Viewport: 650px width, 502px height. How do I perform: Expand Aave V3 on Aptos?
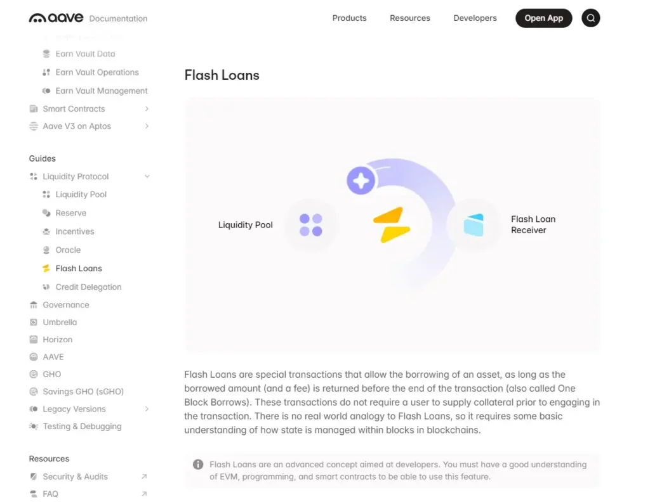coord(147,126)
